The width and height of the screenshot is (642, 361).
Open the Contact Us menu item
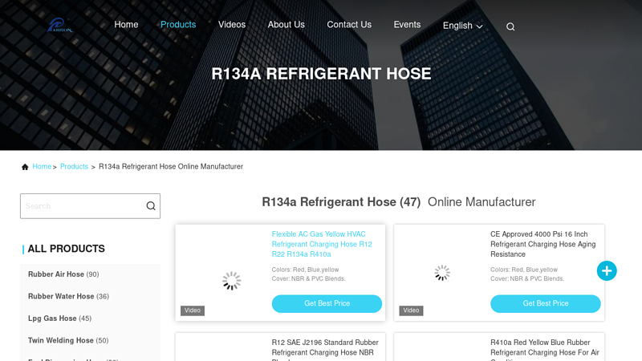349,25
